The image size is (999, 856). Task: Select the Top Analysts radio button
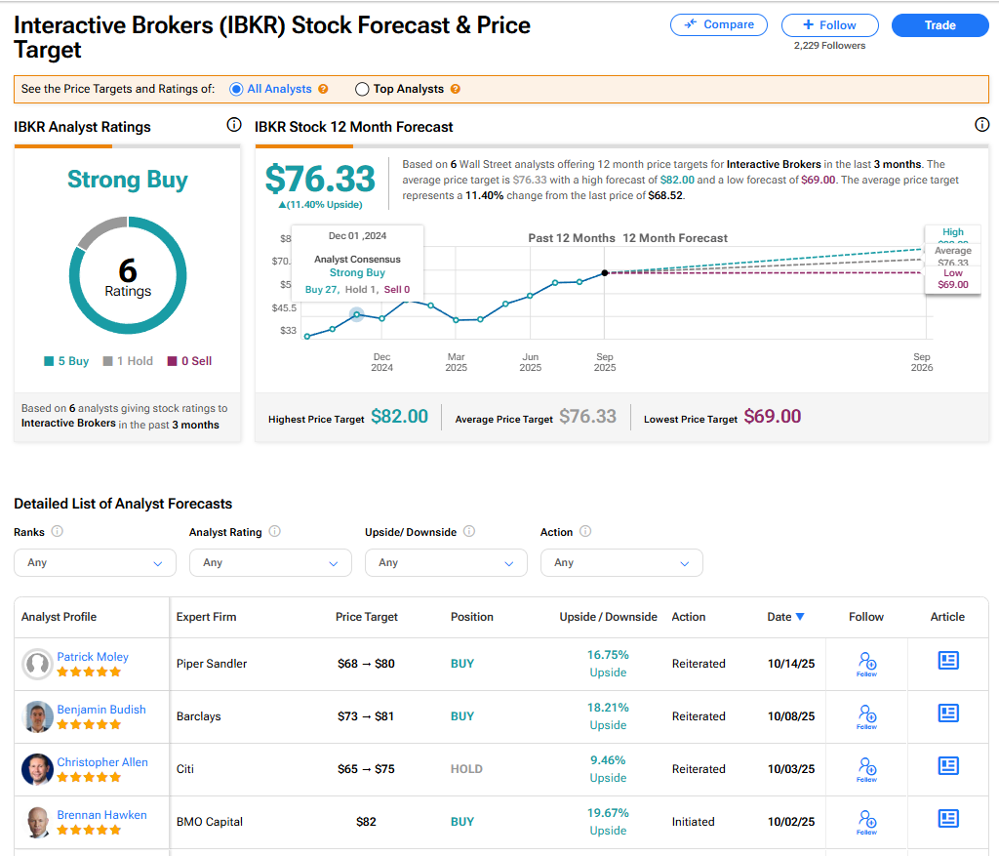[x=362, y=89]
